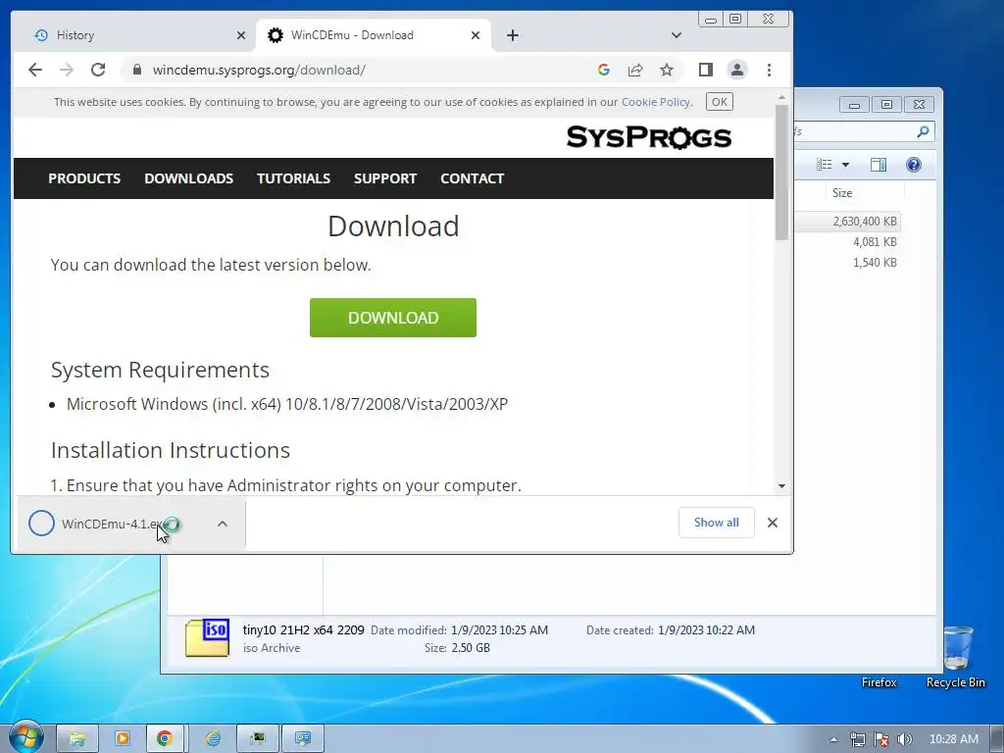
Task: Select the 2,630,400 KB file row
Action: [848, 221]
